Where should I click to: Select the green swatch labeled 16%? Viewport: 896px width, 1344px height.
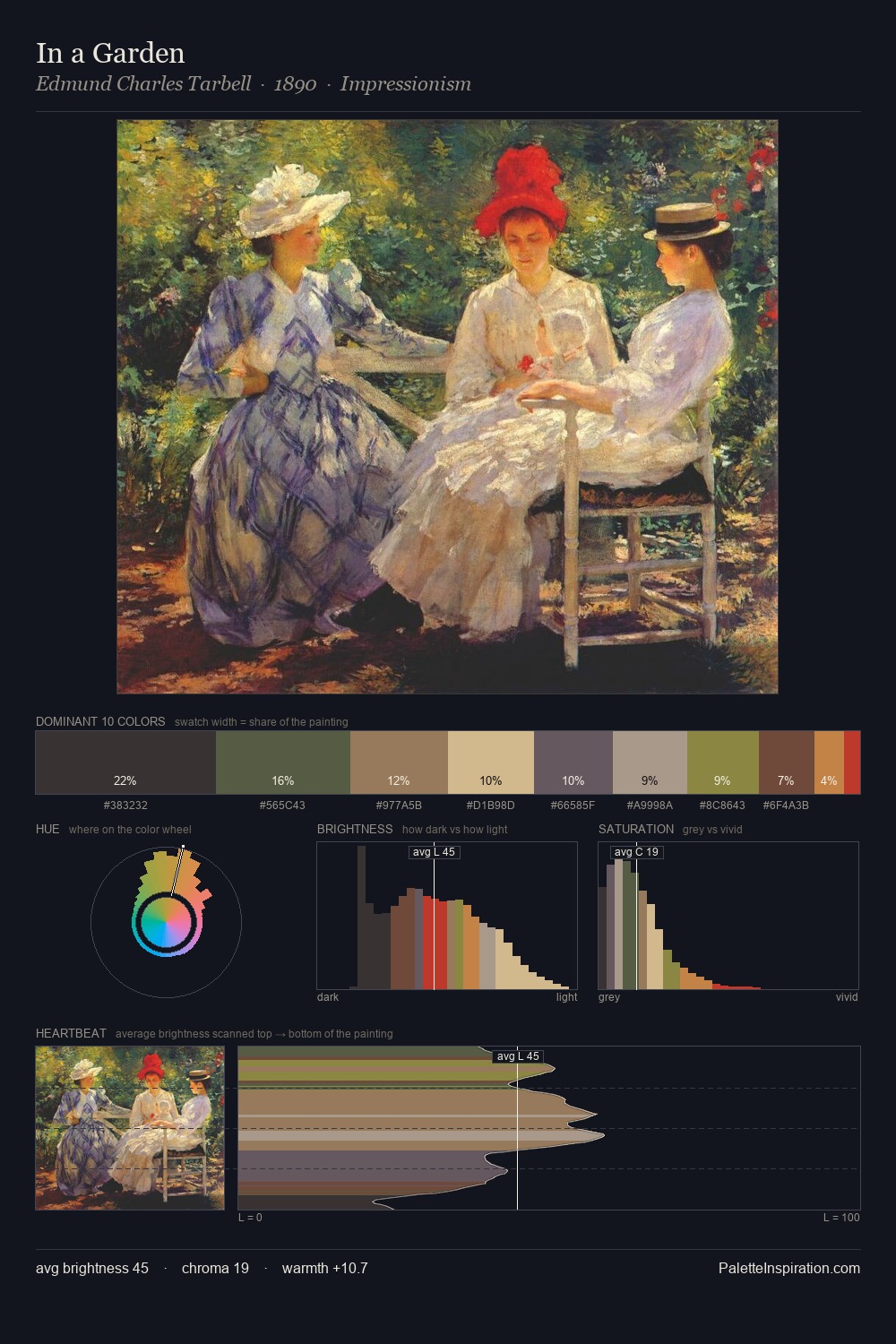click(x=283, y=762)
